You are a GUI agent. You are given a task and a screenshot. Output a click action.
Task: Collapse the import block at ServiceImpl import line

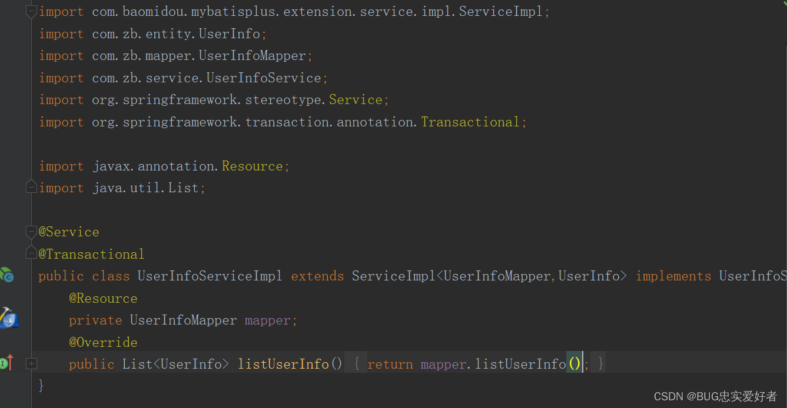[x=31, y=12]
